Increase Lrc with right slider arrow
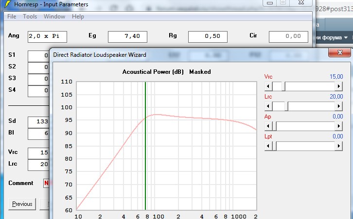353x219 pixels. [x=339, y=106]
